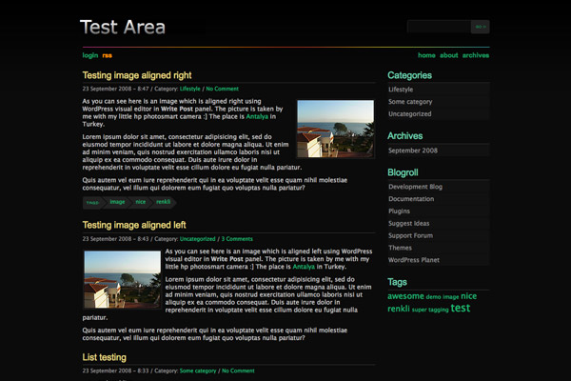The width and height of the screenshot is (571, 381).
Task: Open Lifestyle category in first post meta
Action: coord(189,89)
